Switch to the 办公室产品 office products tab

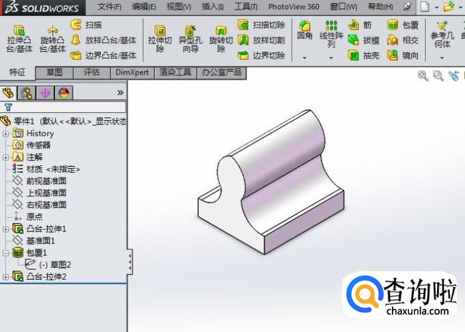pos(221,72)
